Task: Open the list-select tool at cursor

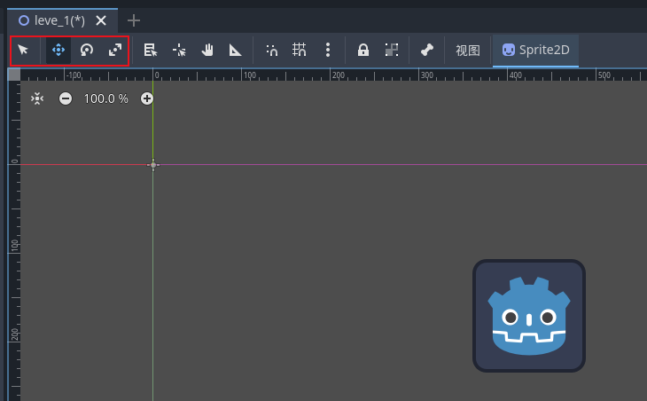Action: point(150,51)
